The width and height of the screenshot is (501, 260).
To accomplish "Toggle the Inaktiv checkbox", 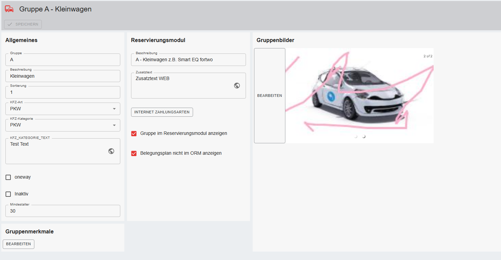I will 8,194.
